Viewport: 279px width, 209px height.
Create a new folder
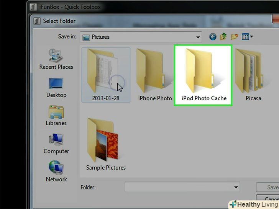tap(234, 37)
